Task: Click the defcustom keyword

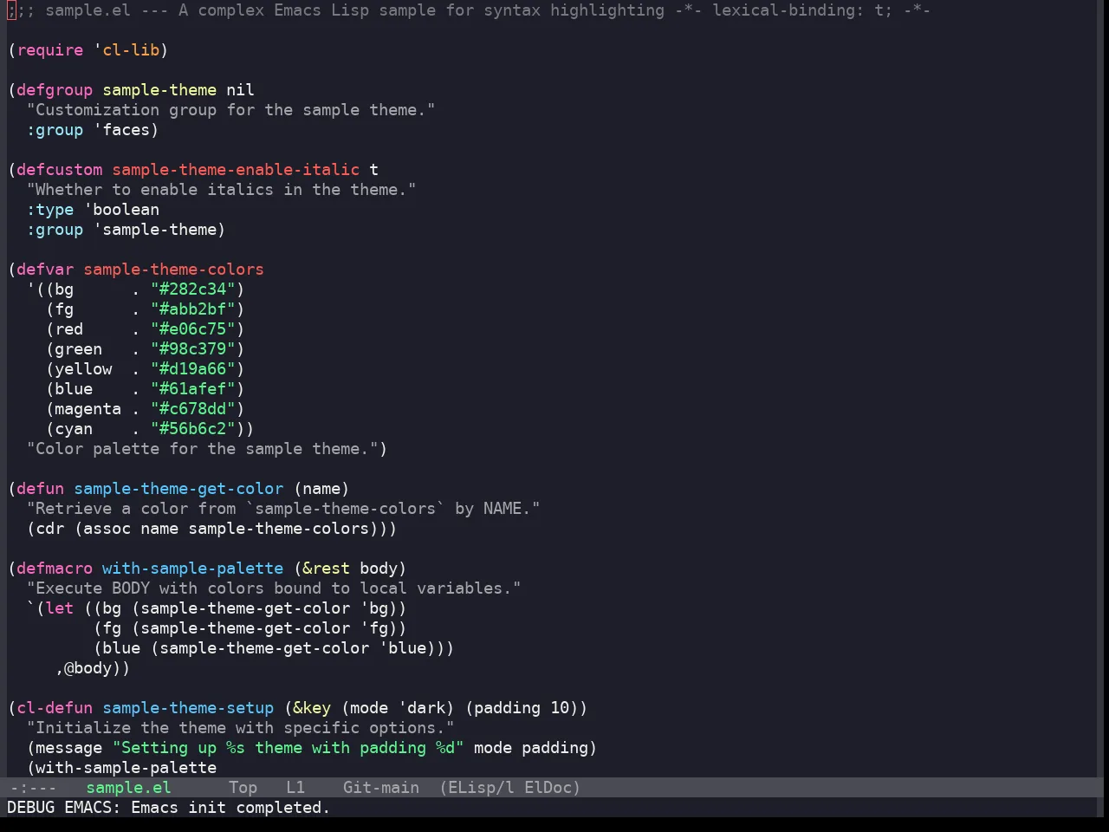Action: pos(59,169)
